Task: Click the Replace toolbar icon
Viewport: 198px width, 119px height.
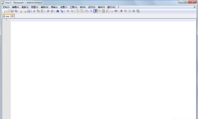Action: (x=62, y=11)
